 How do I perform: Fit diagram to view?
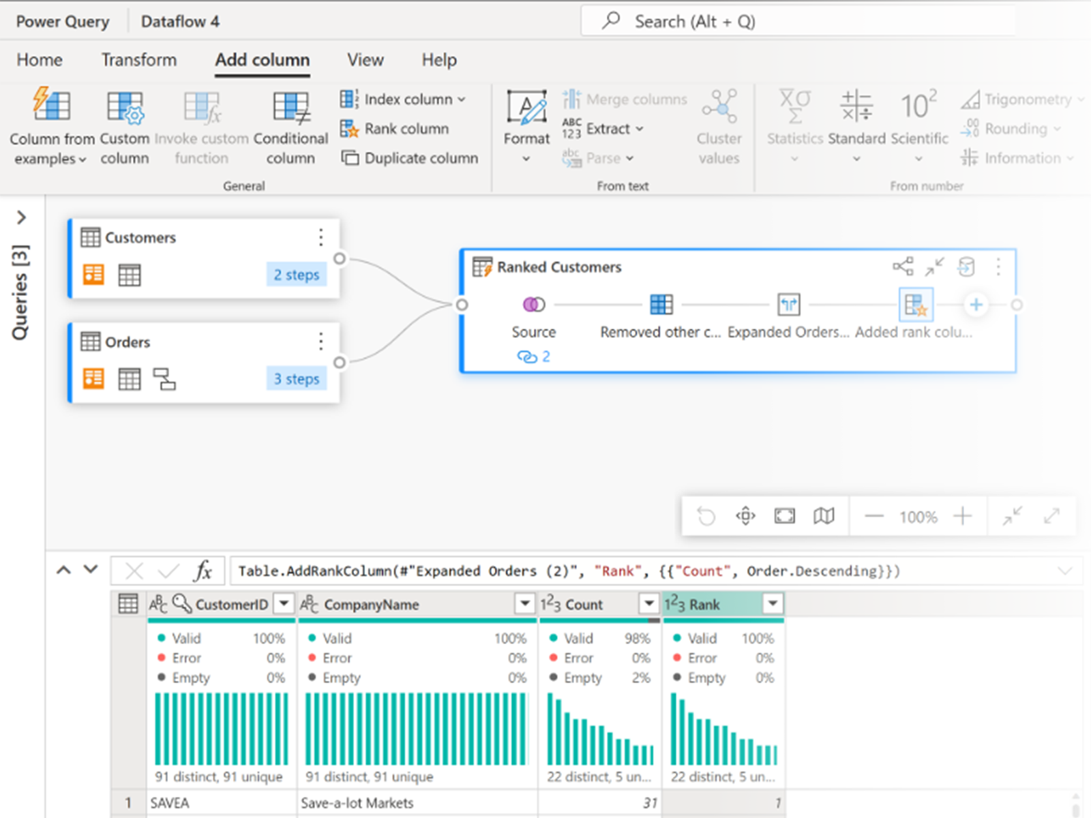tap(785, 516)
